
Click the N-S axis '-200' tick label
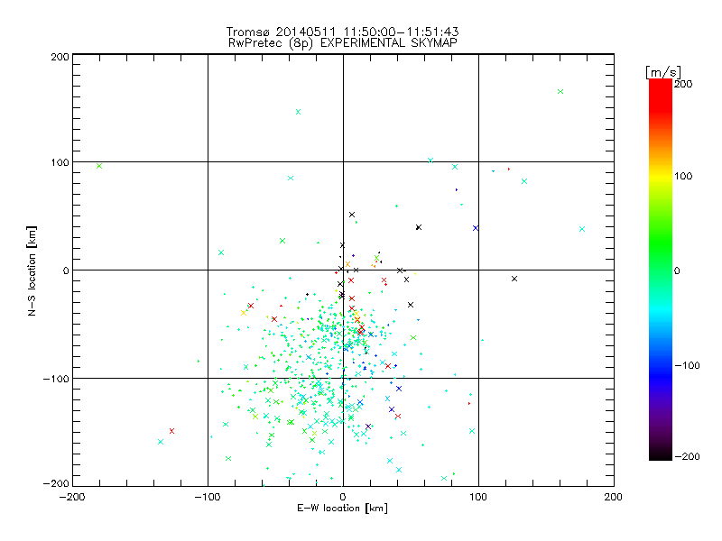click(x=56, y=483)
